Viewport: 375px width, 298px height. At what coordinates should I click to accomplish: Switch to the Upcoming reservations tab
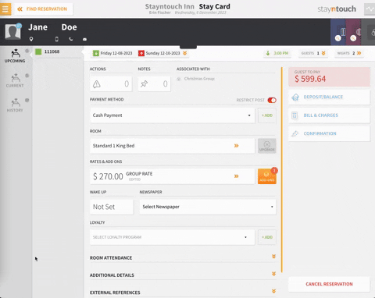(15, 55)
